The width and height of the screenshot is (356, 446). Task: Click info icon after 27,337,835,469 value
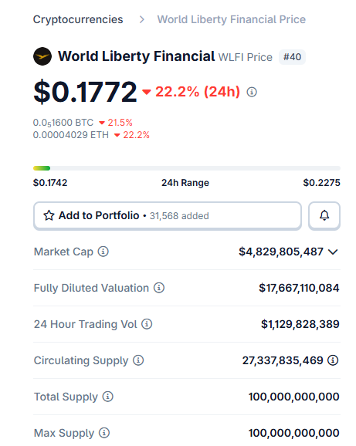pyautogui.click(x=333, y=360)
